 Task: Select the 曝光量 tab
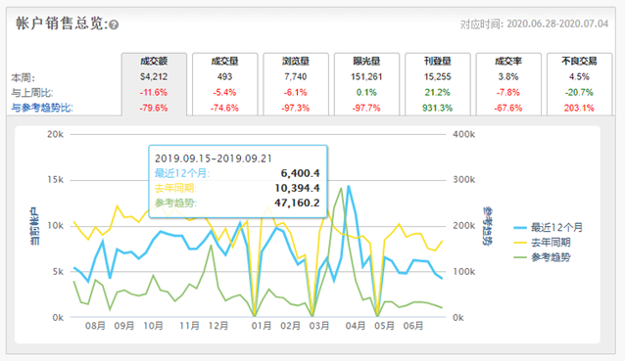coord(366,84)
